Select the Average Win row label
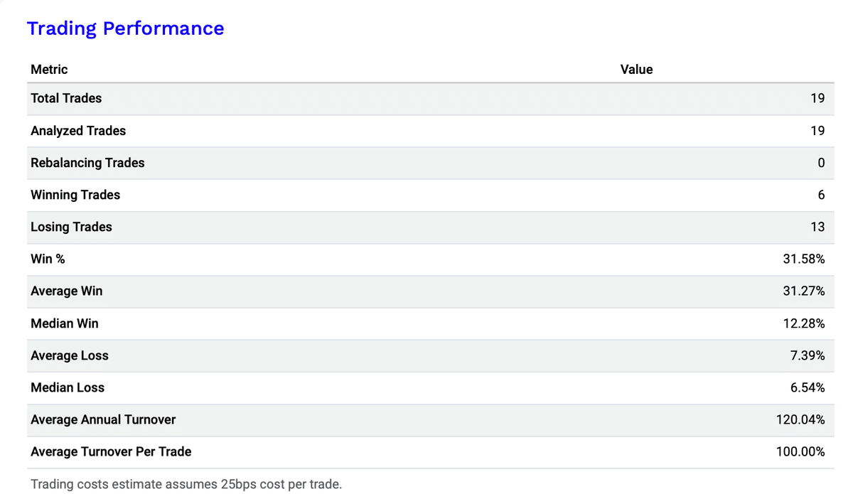The image size is (853, 494). pos(66,291)
